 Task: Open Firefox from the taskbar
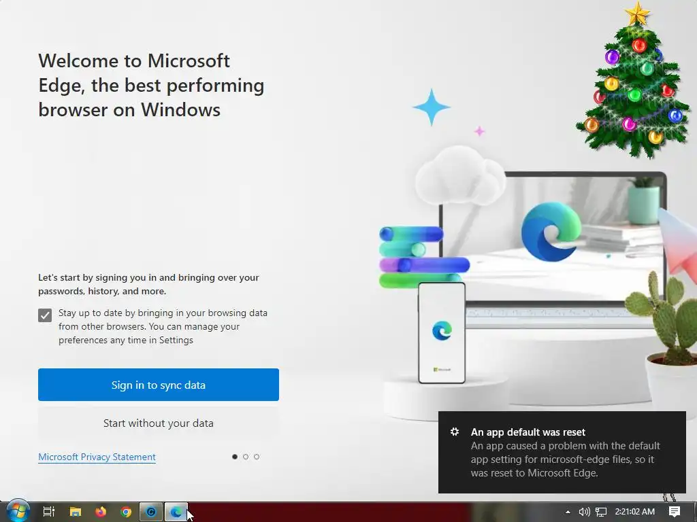(x=101, y=512)
